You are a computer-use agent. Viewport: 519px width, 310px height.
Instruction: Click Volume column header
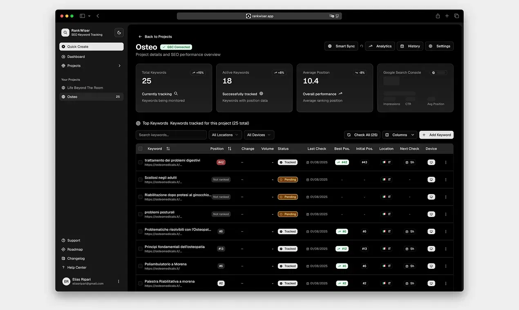(x=268, y=149)
